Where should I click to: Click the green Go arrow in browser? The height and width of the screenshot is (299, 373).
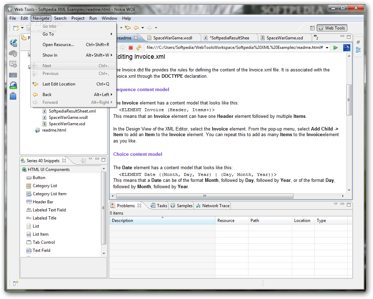335,47
